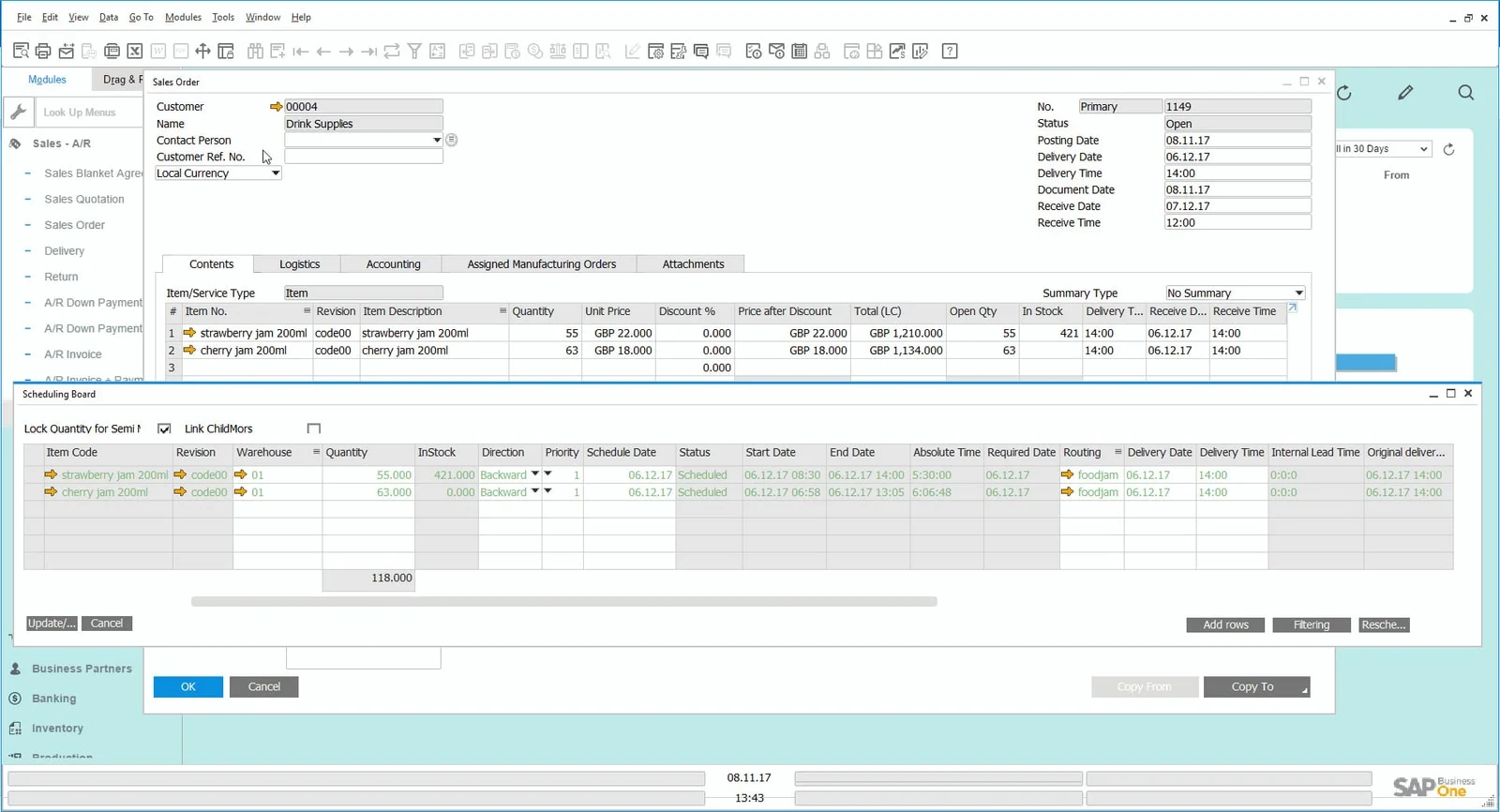
Task: Open Business Partners module
Action: pos(82,669)
